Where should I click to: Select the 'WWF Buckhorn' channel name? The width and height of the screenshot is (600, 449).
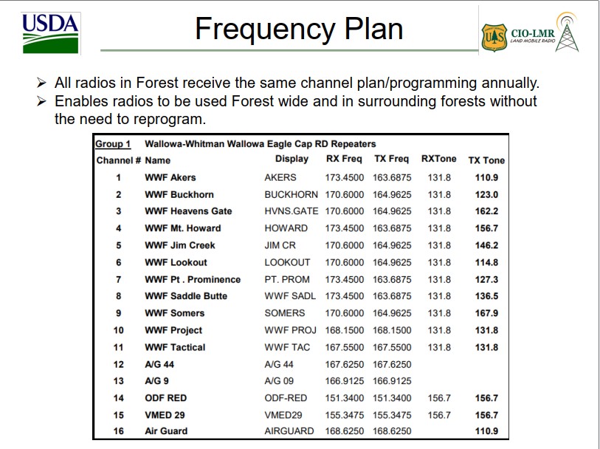pos(179,194)
